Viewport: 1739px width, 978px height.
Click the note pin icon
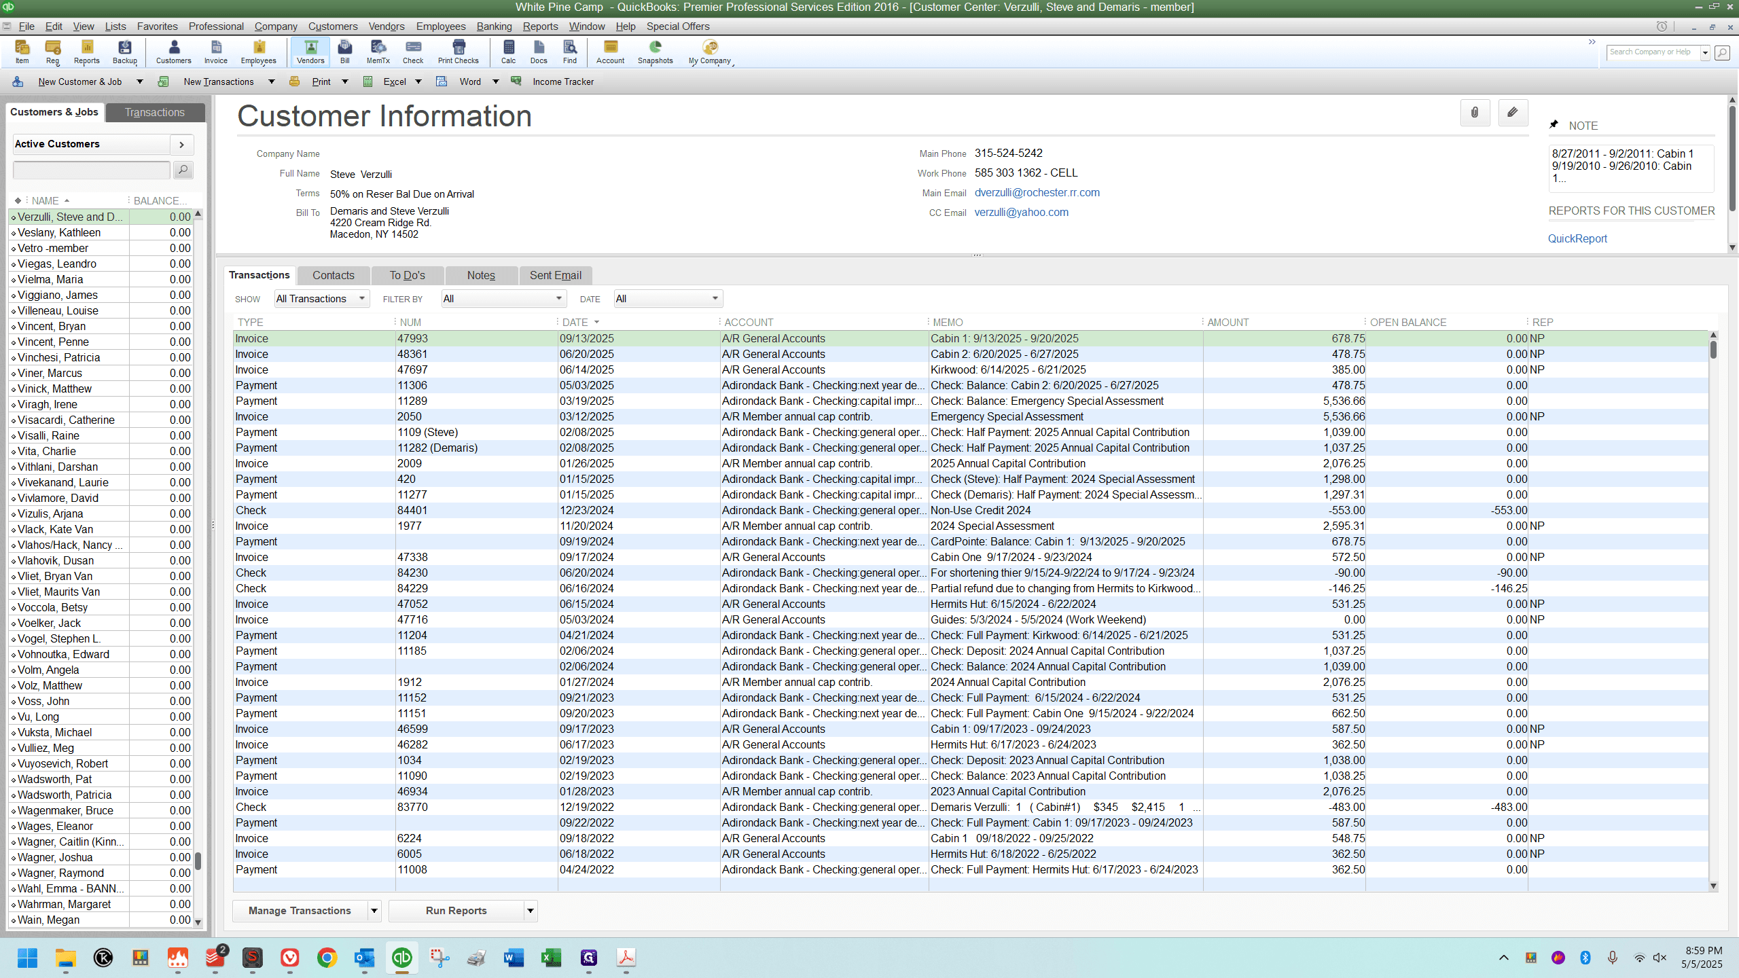point(1554,125)
